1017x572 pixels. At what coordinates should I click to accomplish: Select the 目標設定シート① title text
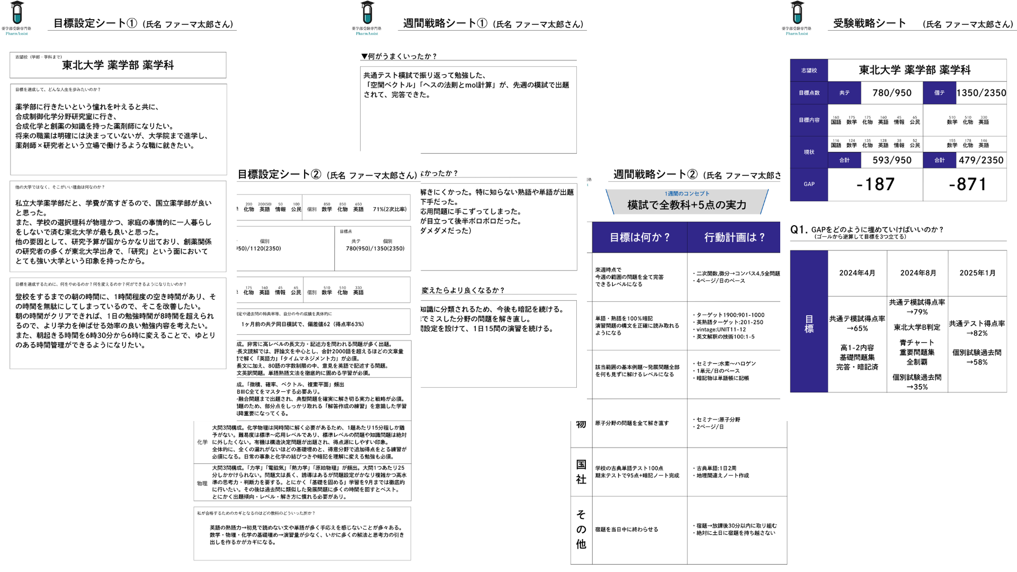point(95,23)
